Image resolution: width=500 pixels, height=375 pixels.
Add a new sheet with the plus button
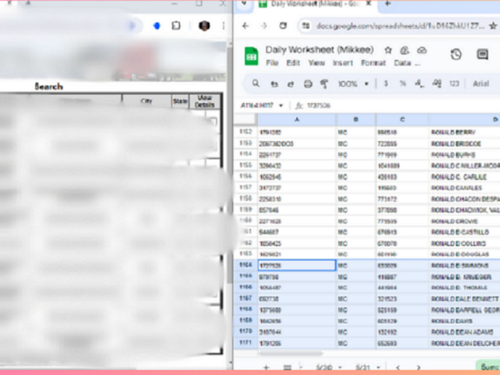[266, 367]
